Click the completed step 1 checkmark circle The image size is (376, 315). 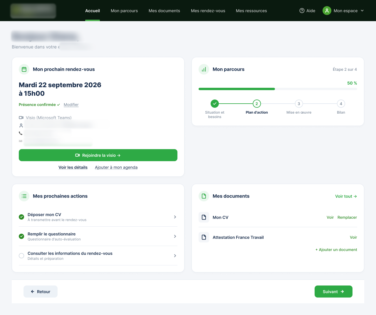click(x=215, y=104)
